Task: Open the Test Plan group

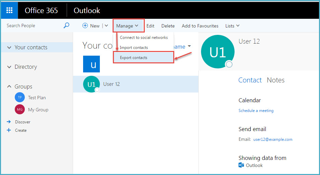Action: (x=37, y=98)
